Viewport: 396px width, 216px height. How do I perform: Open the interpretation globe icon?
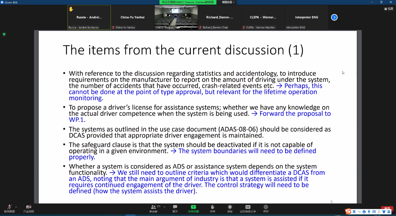[x=266, y=208]
